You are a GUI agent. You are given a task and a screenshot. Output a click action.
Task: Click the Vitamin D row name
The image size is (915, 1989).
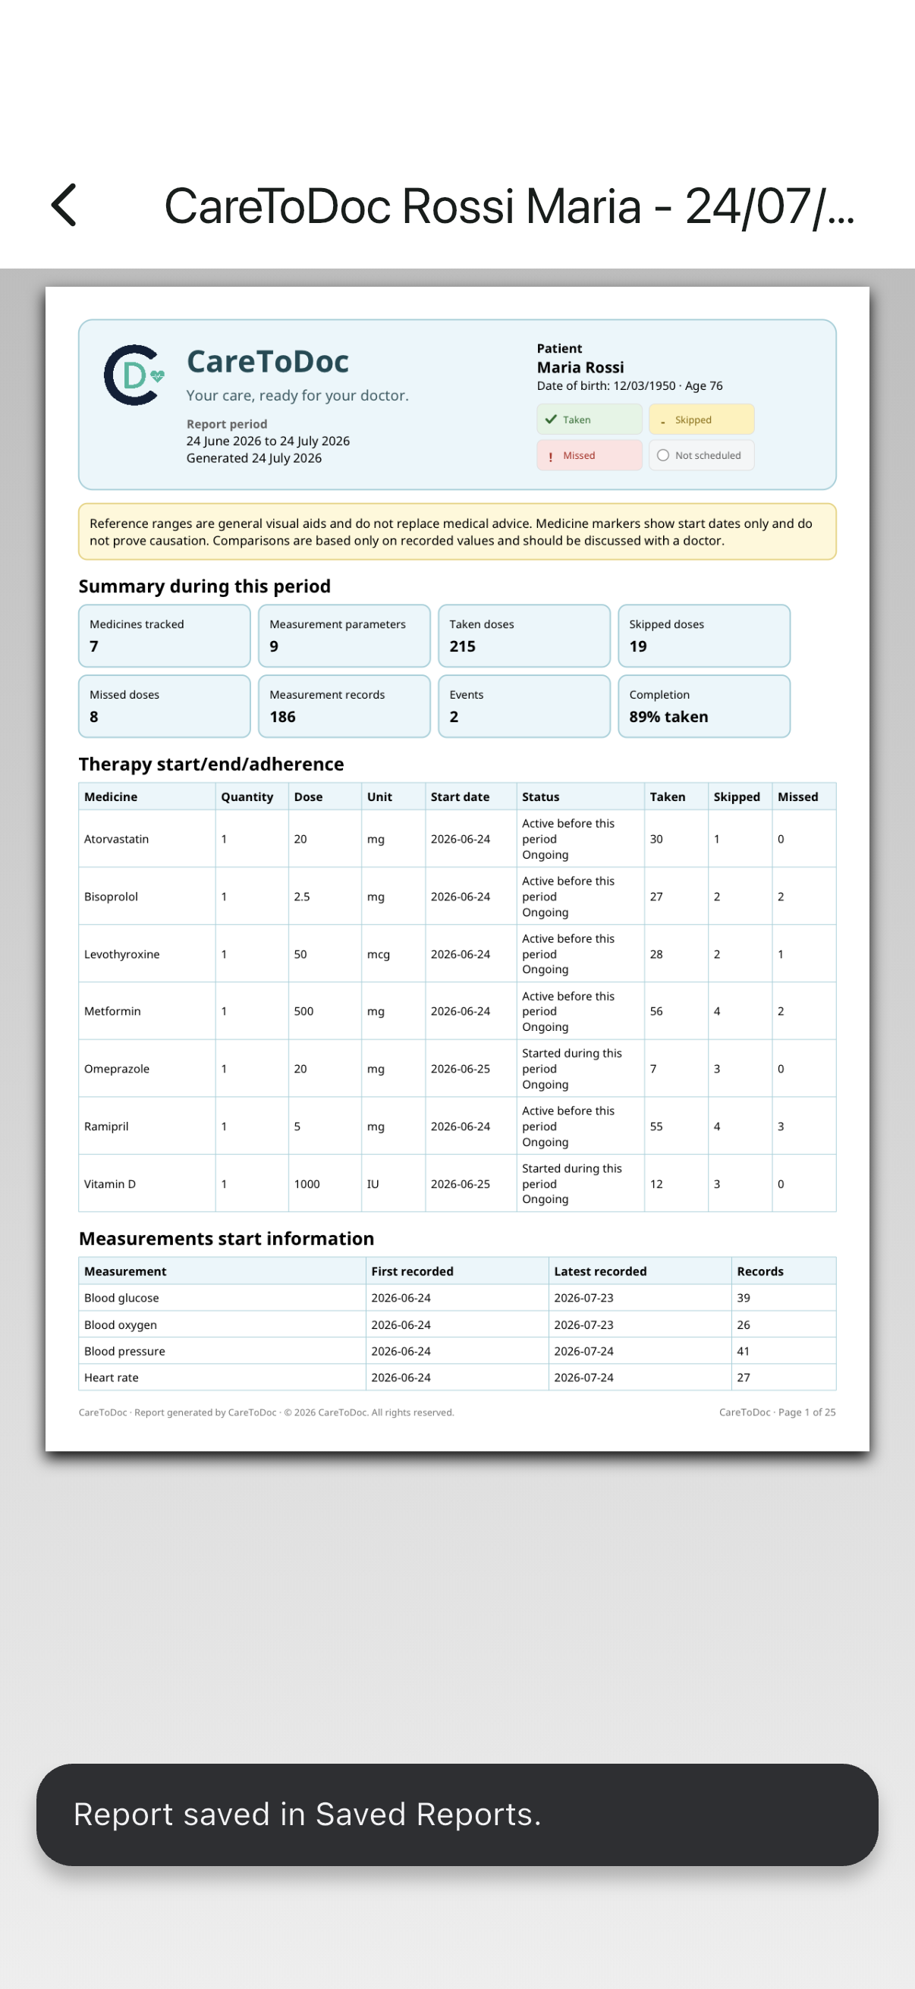click(110, 1183)
